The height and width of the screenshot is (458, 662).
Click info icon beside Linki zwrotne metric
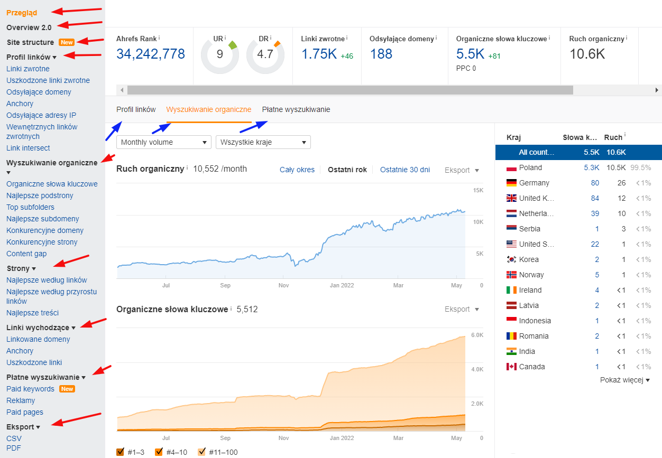coord(347,38)
